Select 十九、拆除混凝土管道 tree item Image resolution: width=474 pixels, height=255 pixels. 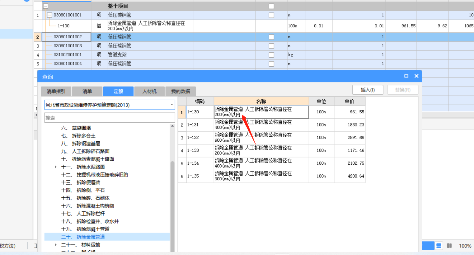coord(85,229)
